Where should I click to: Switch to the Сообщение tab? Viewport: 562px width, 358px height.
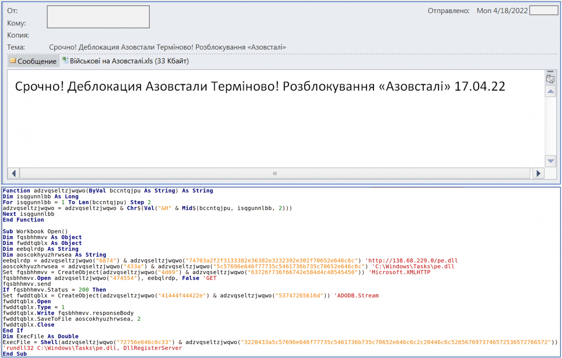(x=37, y=61)
